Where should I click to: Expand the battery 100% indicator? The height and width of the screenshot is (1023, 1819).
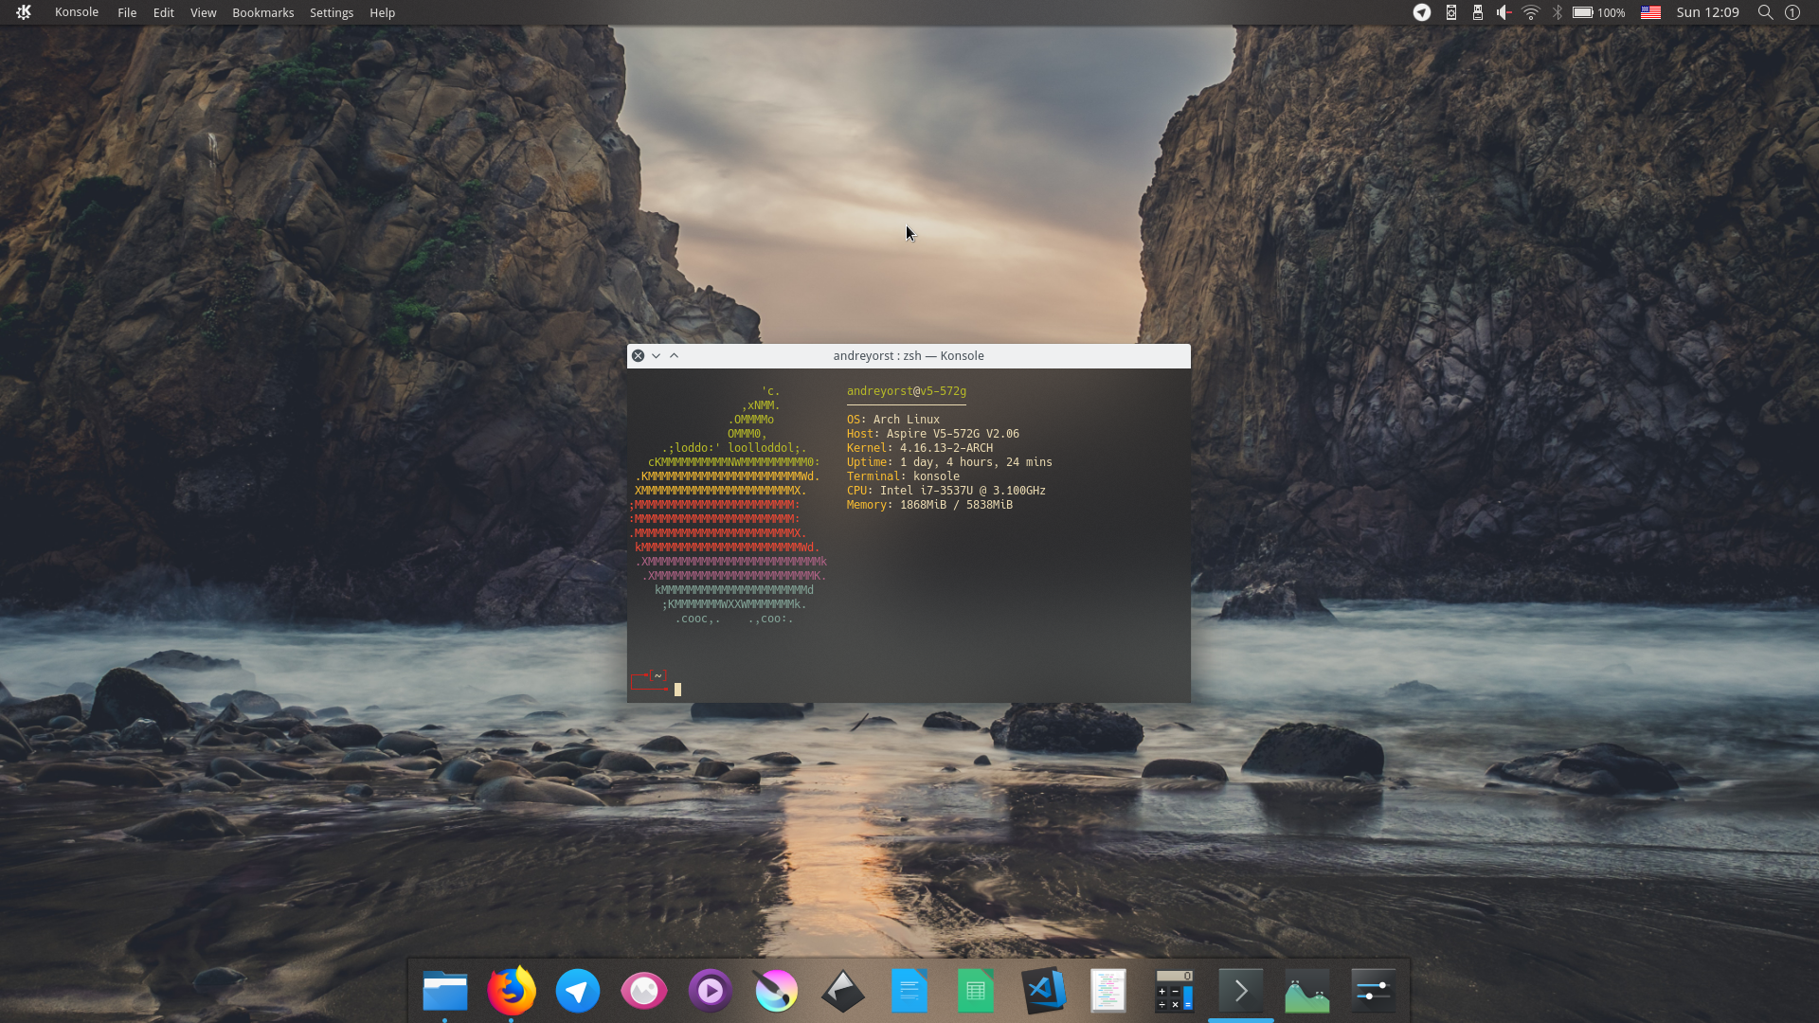click(x=1598, y=12)
